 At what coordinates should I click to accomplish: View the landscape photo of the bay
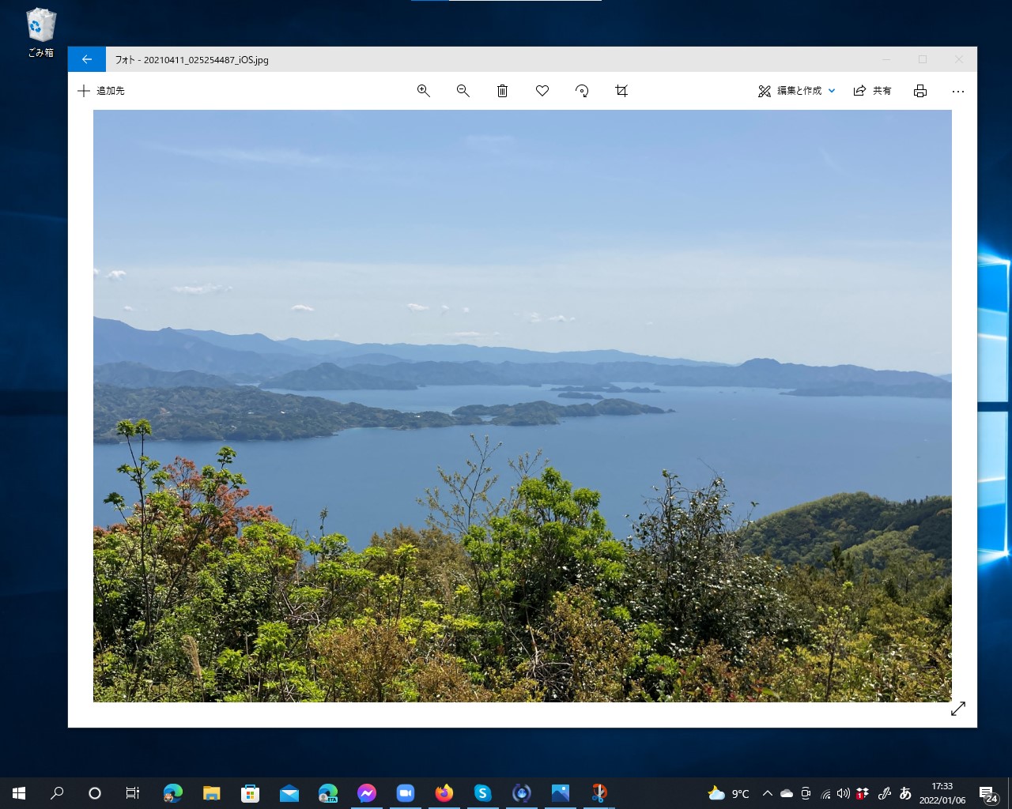coord(523,406)
